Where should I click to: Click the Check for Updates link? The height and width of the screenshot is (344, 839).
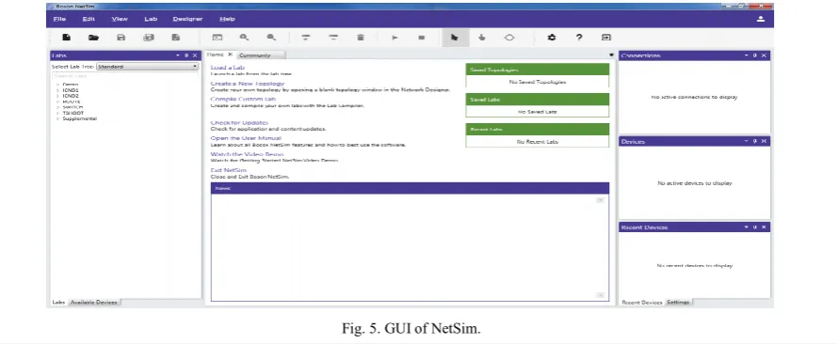click(x=239, y=123)
